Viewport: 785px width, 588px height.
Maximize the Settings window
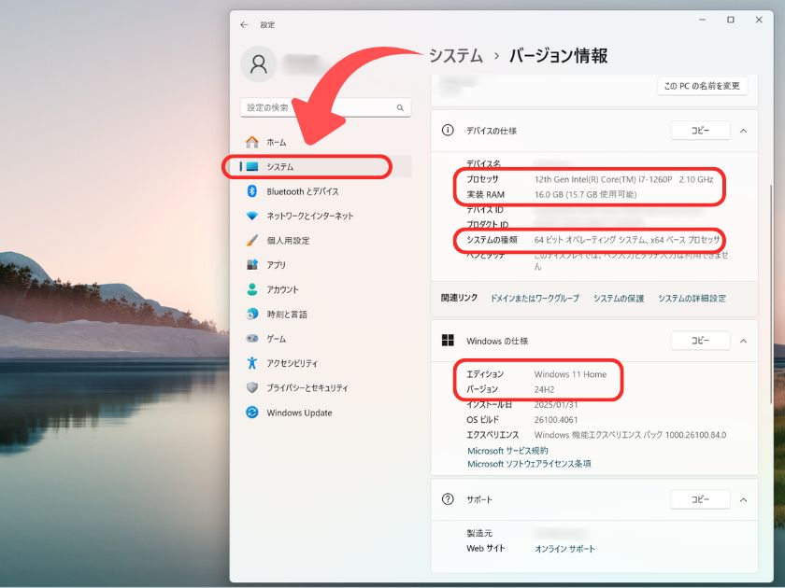click(731, 20)
